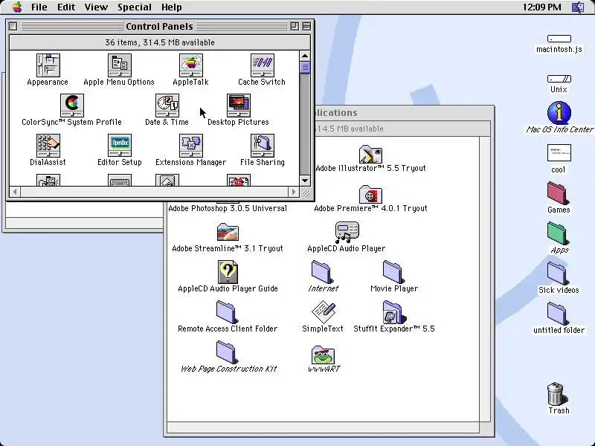Screen dimensions: 595x446
Task: Open the File menu
Action: click(x=39, y=7)
